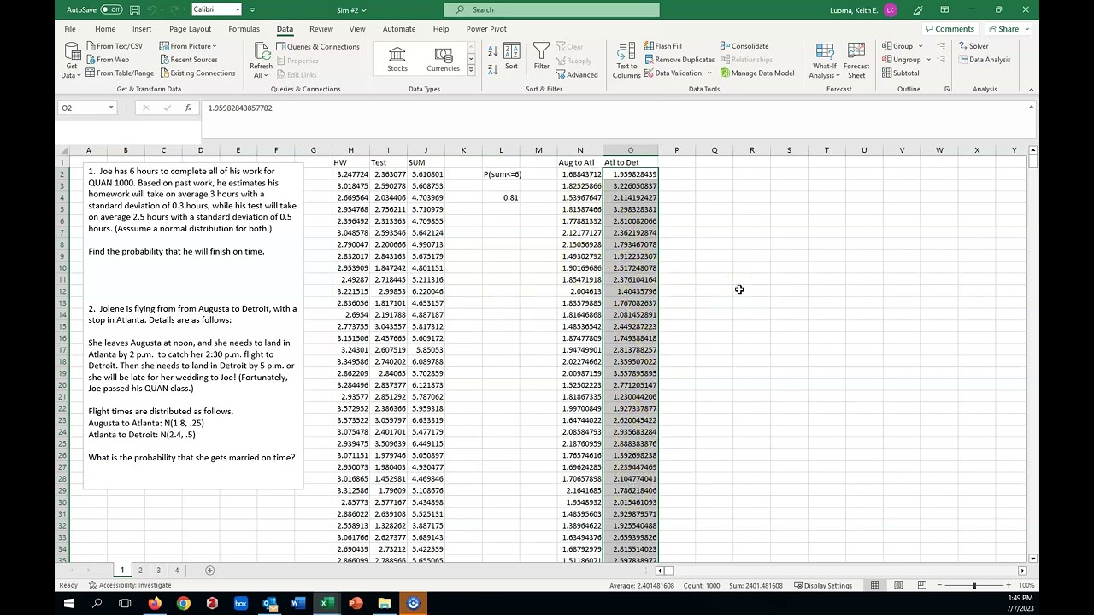Open the File menu
The width and height of the screenshot is (1094, 615).
tap(70, 29)
